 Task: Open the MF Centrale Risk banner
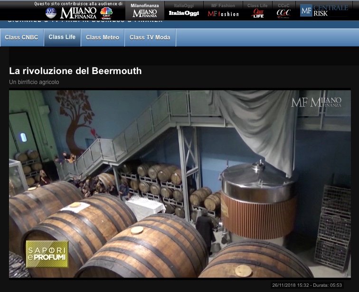click(x=324, y=11)
